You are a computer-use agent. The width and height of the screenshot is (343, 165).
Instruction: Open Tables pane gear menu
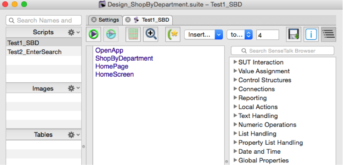click(x=74, y=135)
